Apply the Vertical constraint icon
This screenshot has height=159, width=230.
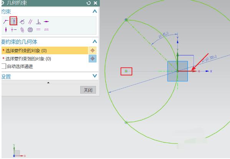pos(6,30)
